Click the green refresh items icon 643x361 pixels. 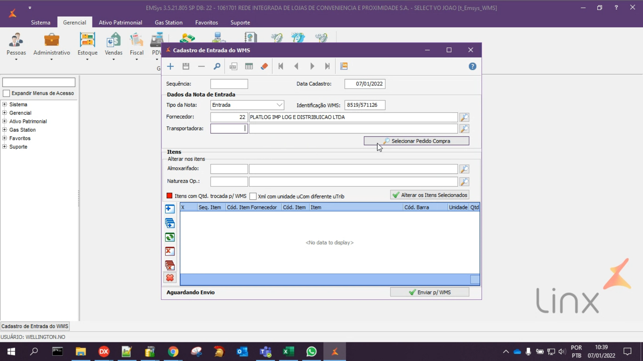point(170,237)
